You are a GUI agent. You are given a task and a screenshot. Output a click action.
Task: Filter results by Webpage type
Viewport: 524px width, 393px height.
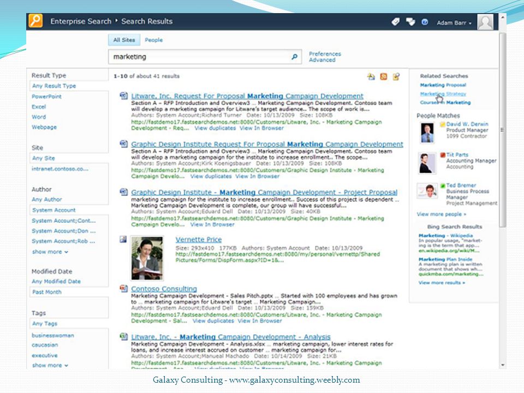point(44,127)
